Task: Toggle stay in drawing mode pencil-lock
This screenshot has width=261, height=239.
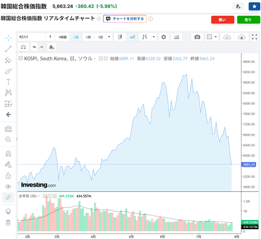Action: click(8, 165)
